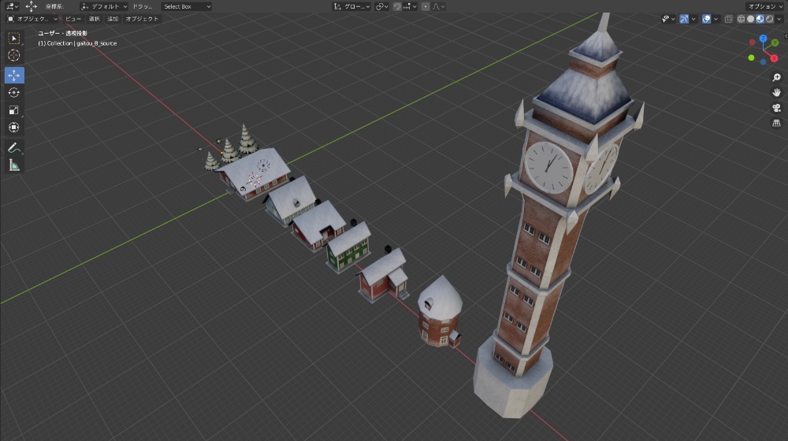The image size is (788, 441).
Task: Open the グロー transform orientation dropdown
Action: pyautogui.click(x=351, y=6)
